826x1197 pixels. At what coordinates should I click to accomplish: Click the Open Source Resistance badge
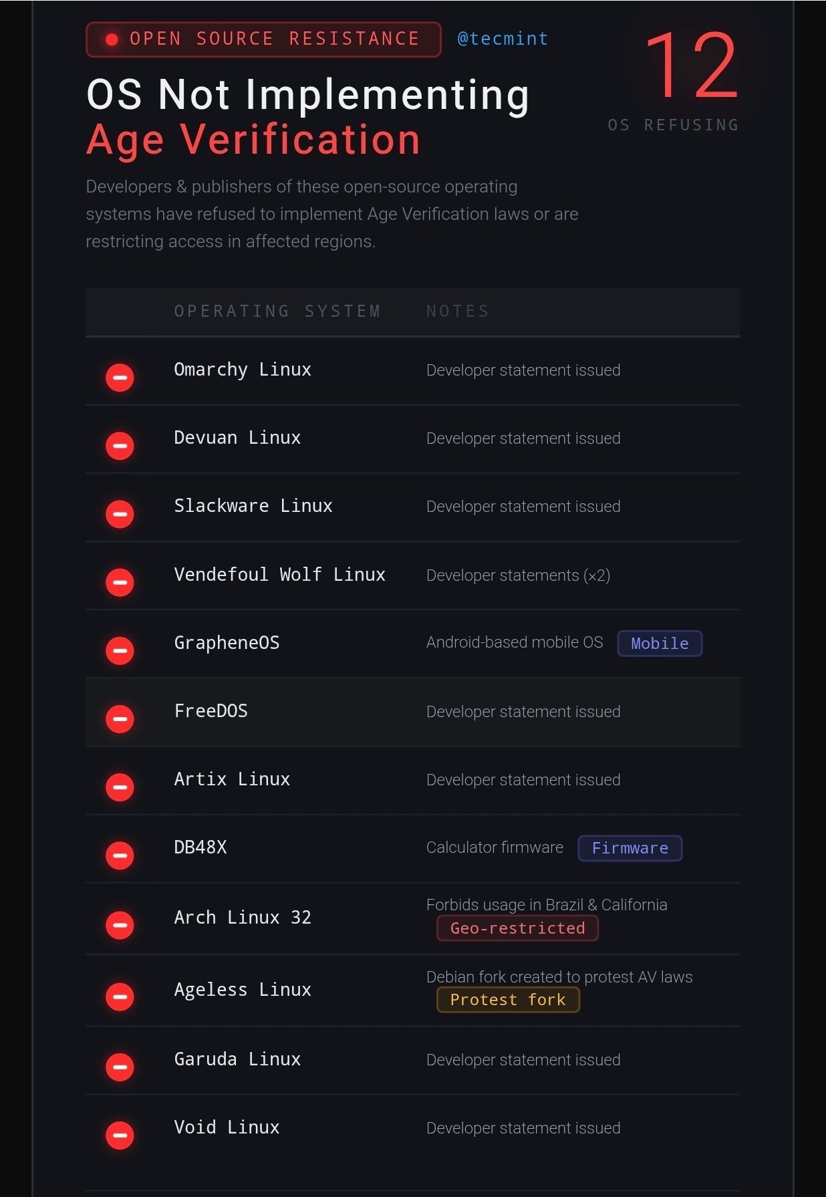tap(263, 39)
